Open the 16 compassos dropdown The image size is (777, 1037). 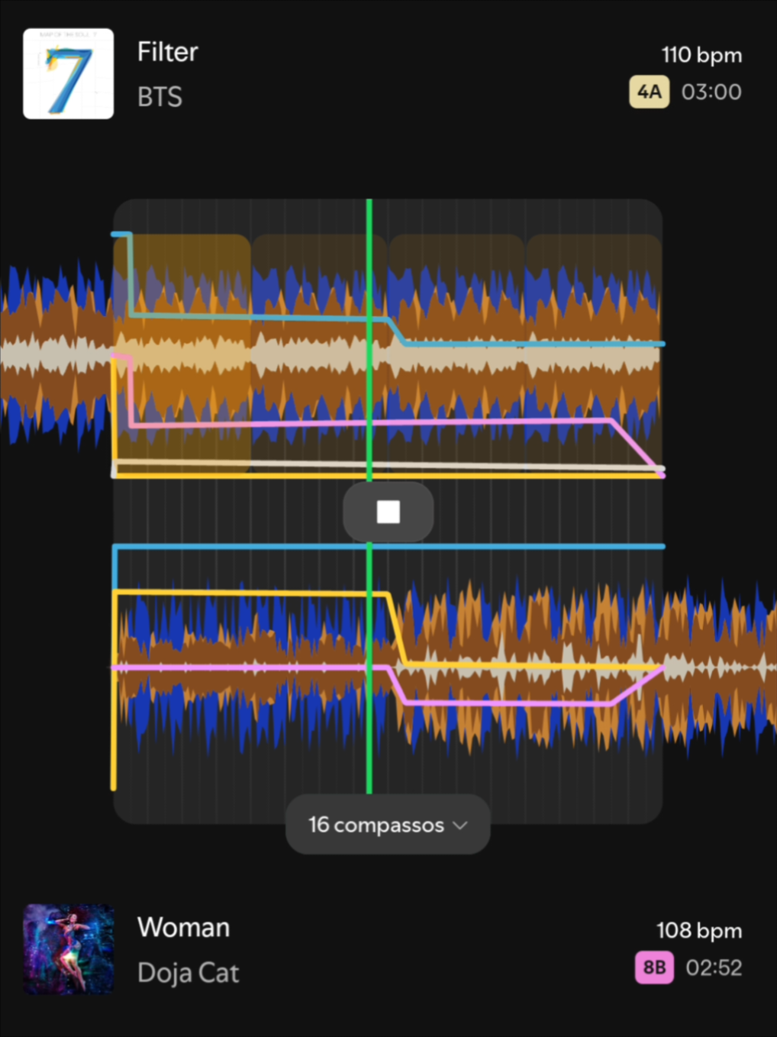click(388, 825)
